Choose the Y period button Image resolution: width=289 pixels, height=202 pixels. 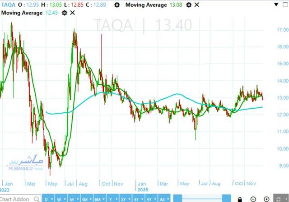[112, 198]
